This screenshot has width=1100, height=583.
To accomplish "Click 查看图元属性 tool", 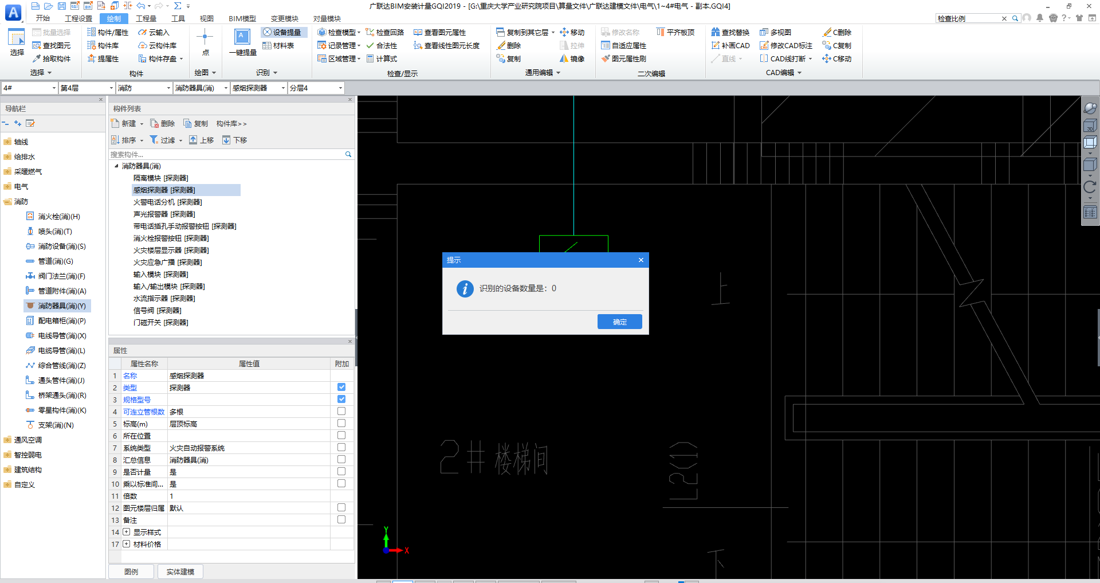I will point(440,33).
